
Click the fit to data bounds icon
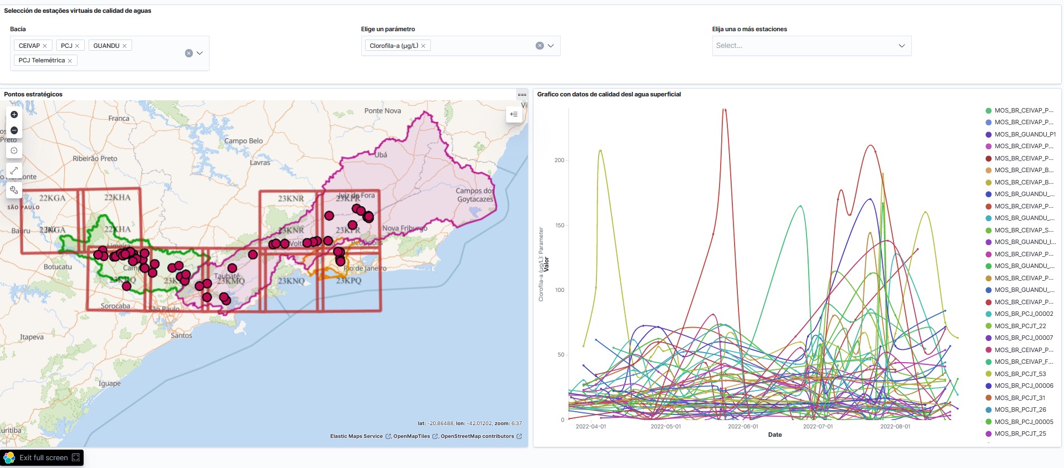[14, 150]
